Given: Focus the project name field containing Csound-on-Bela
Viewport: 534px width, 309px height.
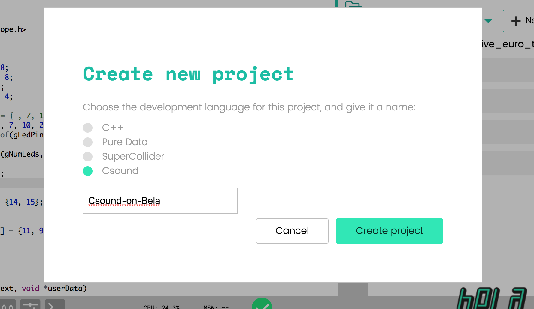Looking at the screenshot, I should pyautogui.click(x=160, y=201).
